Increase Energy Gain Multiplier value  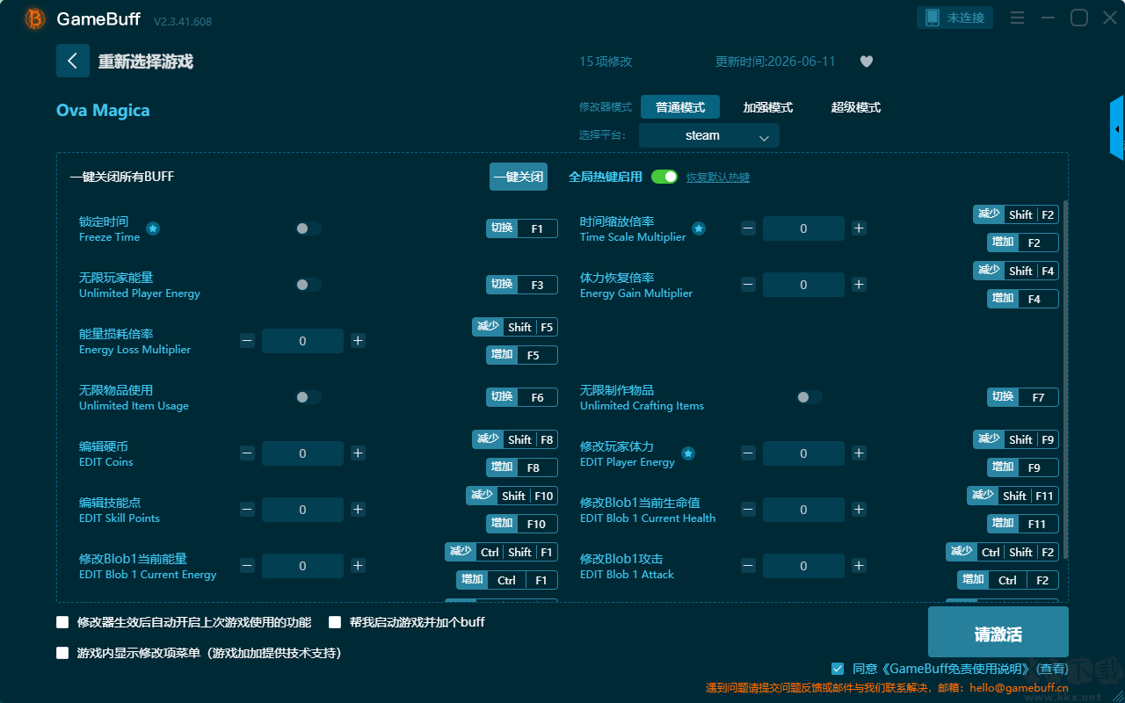859,285
